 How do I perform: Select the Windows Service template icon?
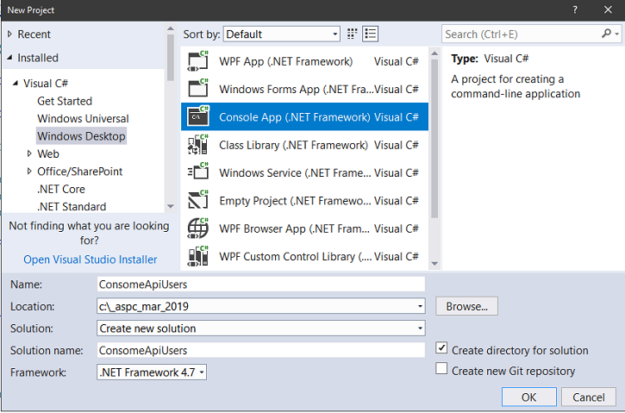(198, 172)
